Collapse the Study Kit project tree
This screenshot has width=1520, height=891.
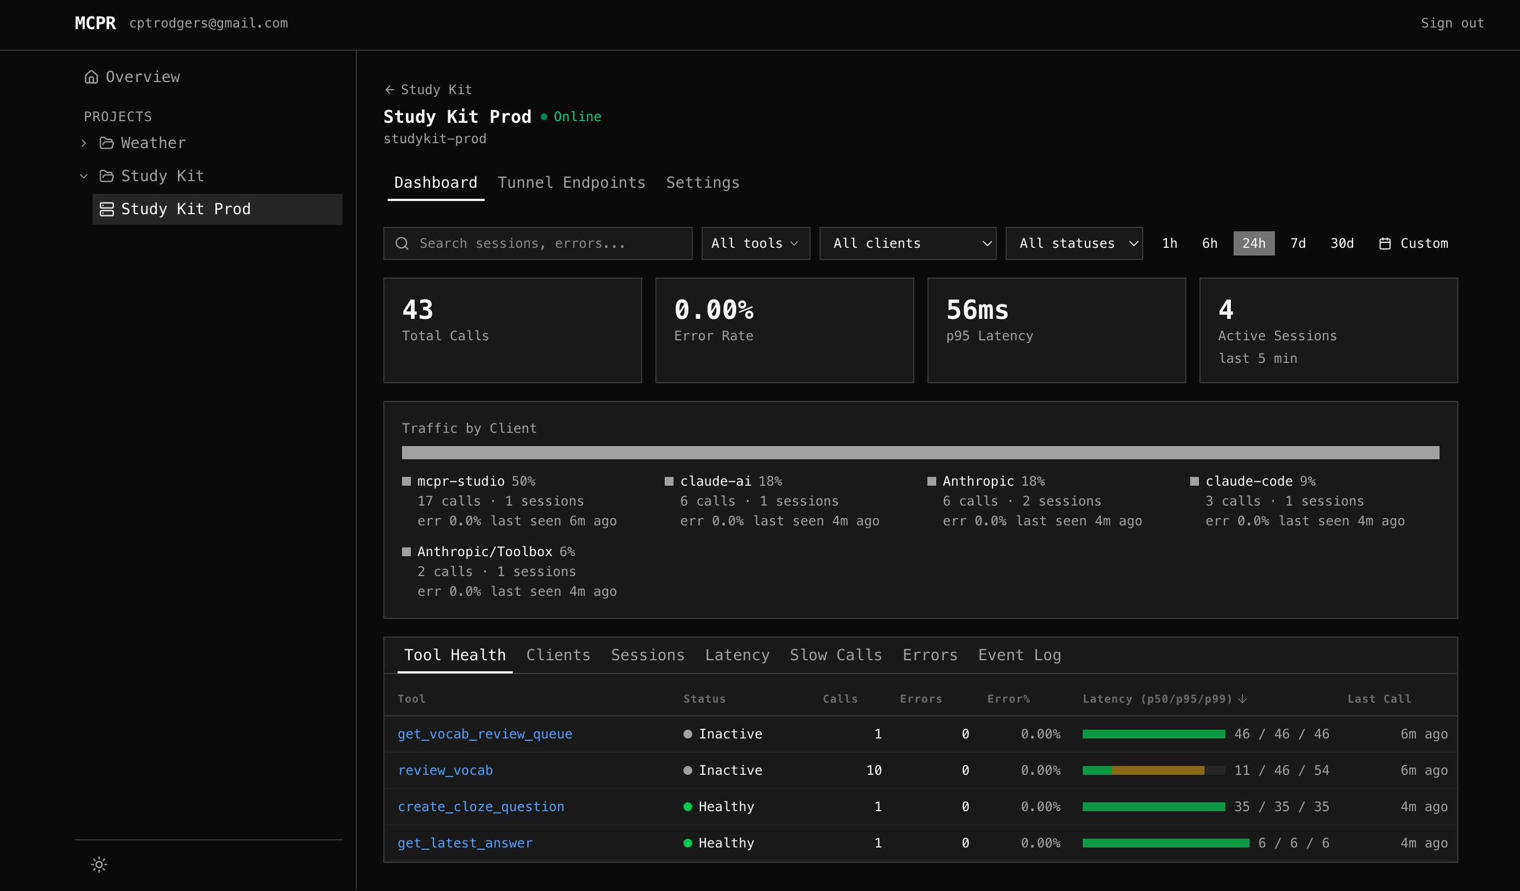[x=83, y=176]
